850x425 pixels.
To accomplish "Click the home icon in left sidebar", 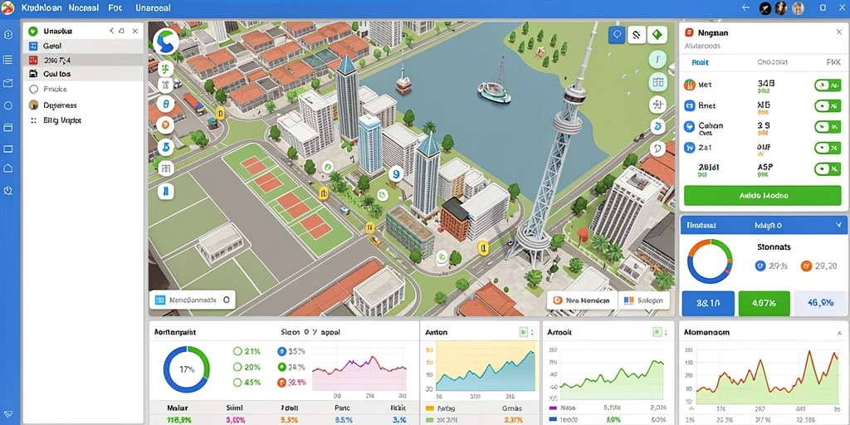I will (x=8, y=168).
